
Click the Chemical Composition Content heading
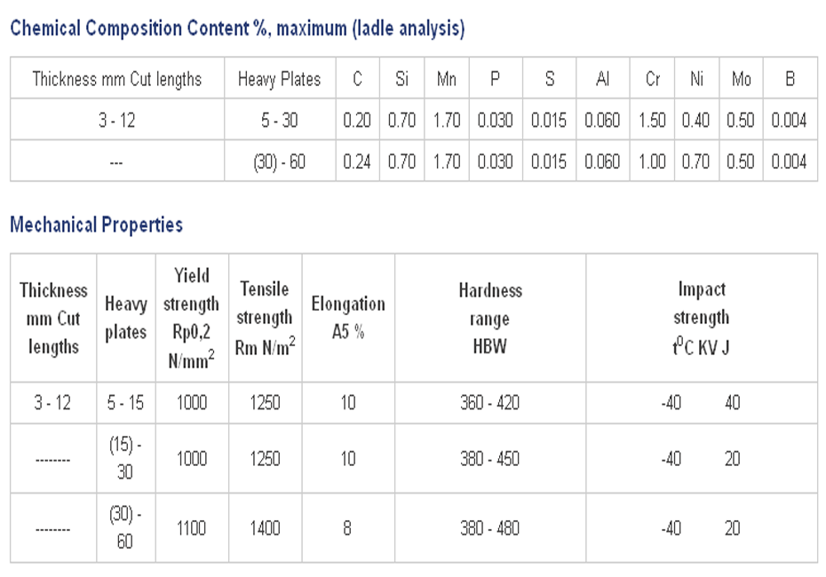[237, 28]
